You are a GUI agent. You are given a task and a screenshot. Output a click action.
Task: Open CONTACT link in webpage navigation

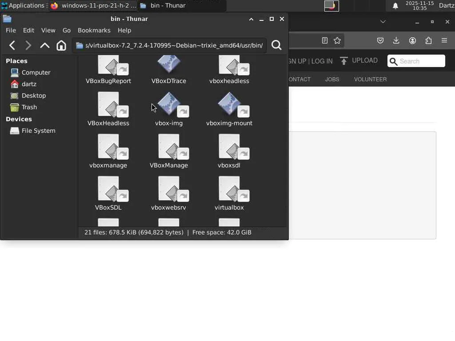(x=300, y=79)
